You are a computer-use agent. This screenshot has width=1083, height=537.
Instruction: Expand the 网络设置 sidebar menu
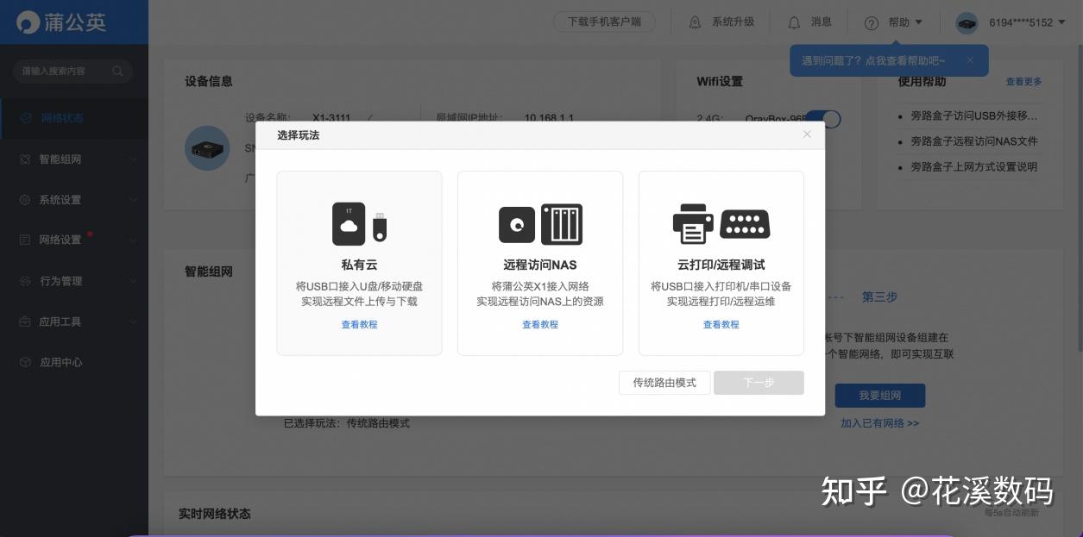point(134,240)
